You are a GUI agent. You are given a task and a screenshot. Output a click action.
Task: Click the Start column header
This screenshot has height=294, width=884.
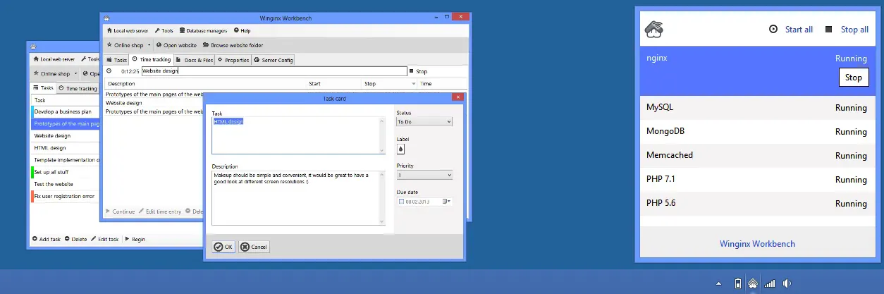click(333, 83)
